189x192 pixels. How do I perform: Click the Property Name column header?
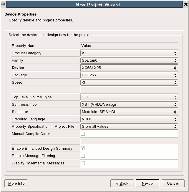pos(45,46)
